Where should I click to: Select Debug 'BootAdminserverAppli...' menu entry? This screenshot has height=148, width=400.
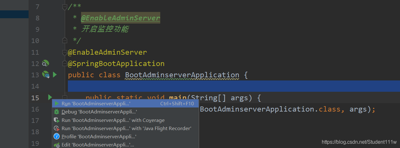(x=125, y=112)
